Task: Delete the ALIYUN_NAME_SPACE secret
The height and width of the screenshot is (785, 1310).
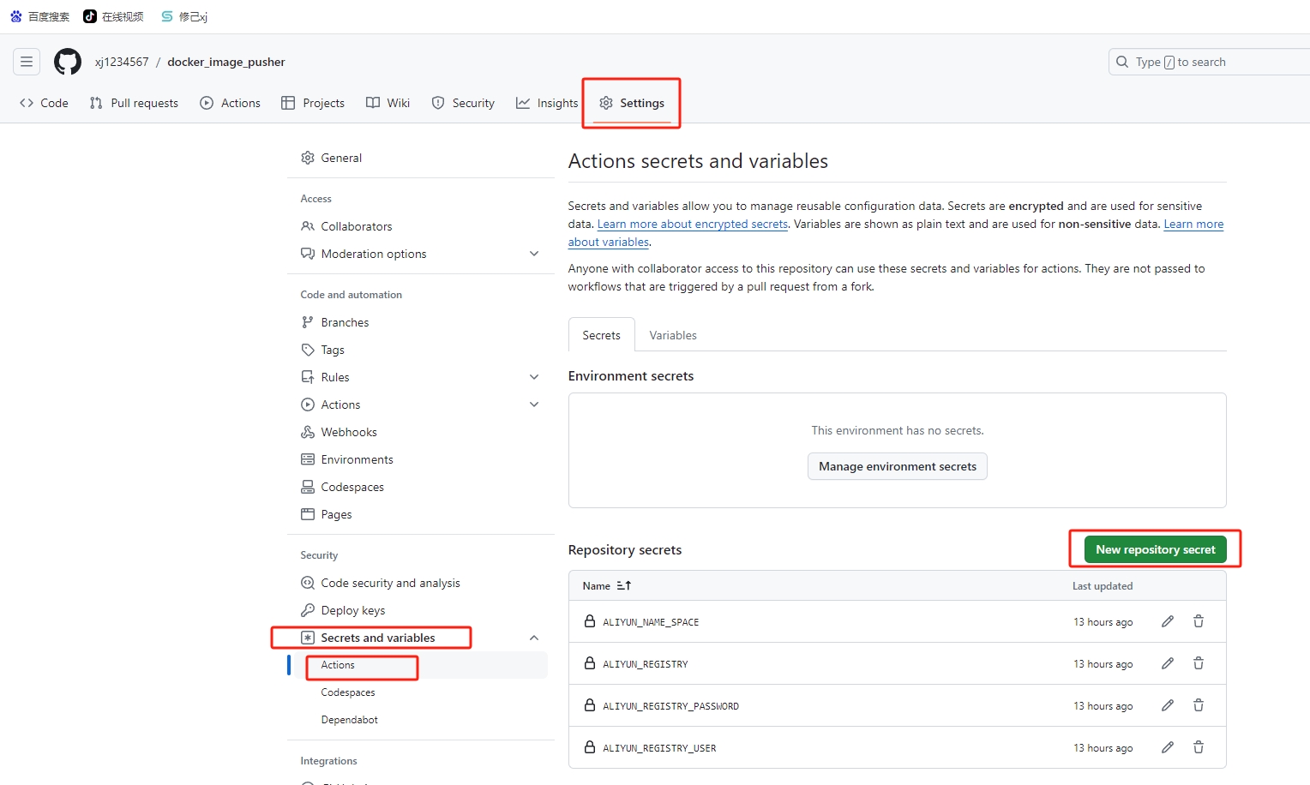Action: 1198,620
